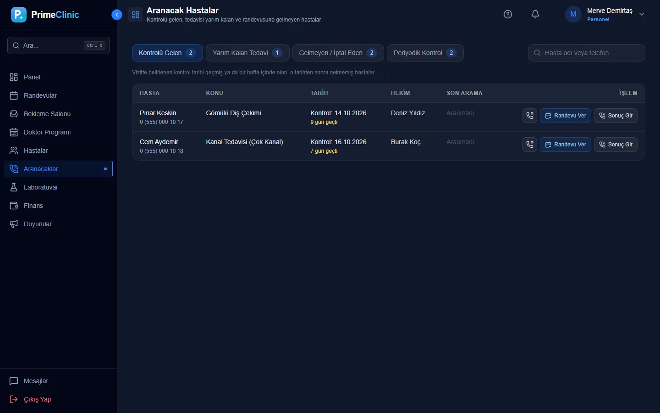The image size is (660, 413).
Task: Click the '7 gün geçti' overdue label
Action: point(324,151)
